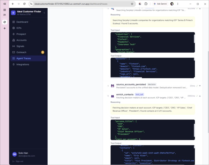This screenshot has width=209, height=165.
Task: Collapse the sidebar with the chevron
Action: click(44, 13)
